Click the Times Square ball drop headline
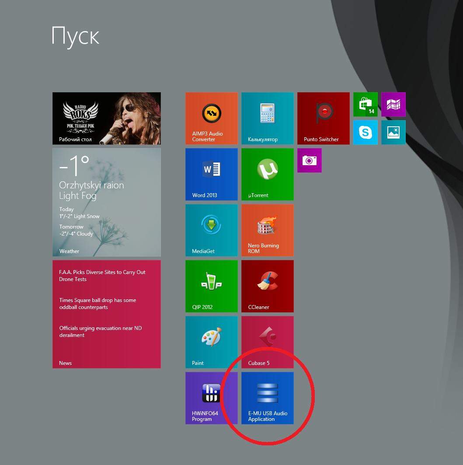Viewport: 463px width, 465px height. click(97, 304)
